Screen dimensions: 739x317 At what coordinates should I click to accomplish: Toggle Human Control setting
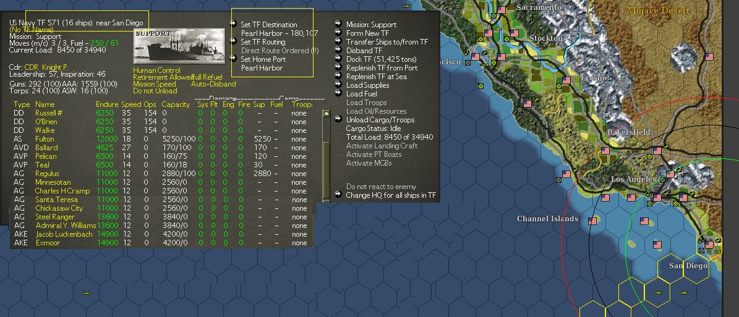pos(156,70)
